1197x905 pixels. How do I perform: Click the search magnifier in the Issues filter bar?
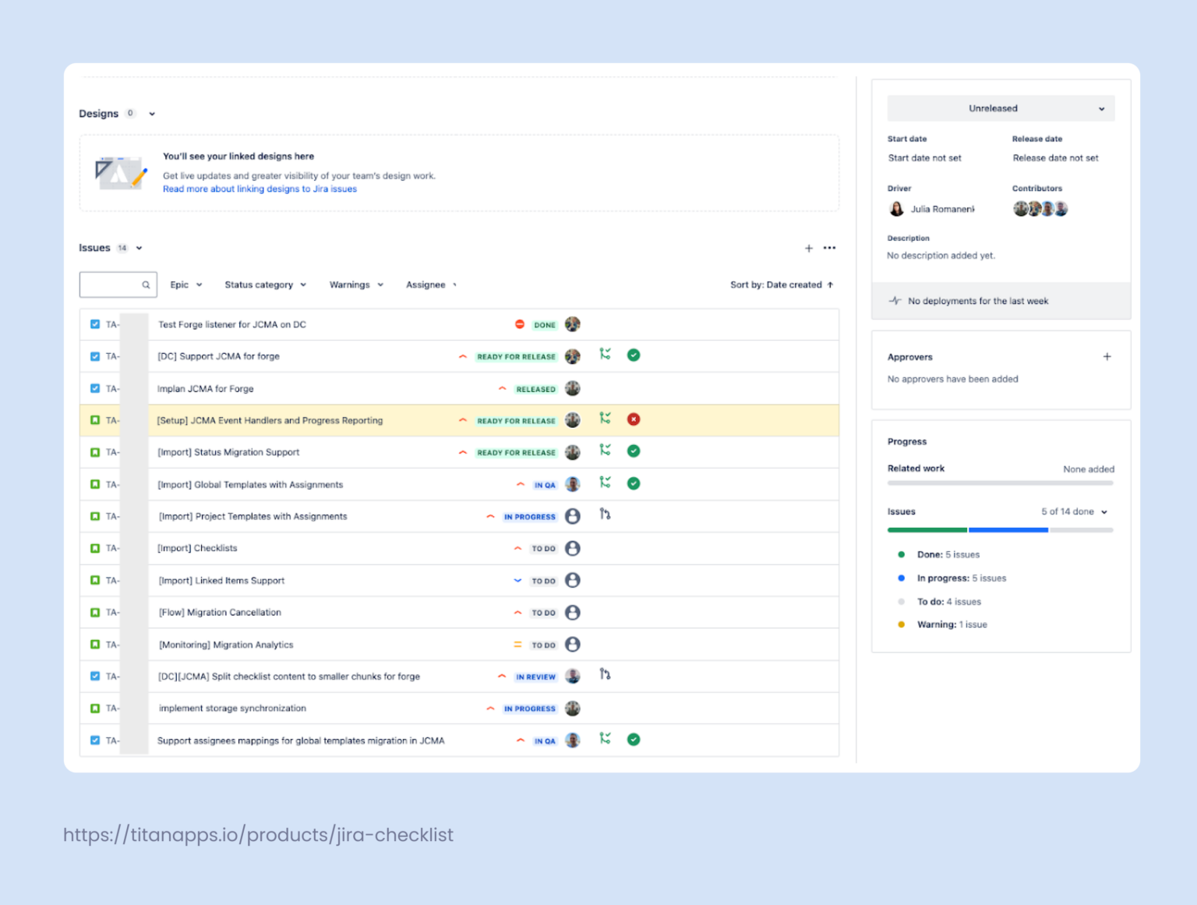[x=147, y=285]
